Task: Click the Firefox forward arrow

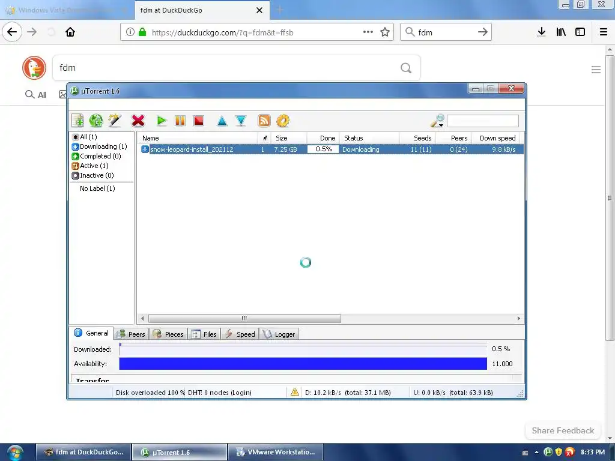Action: point(32,32)
